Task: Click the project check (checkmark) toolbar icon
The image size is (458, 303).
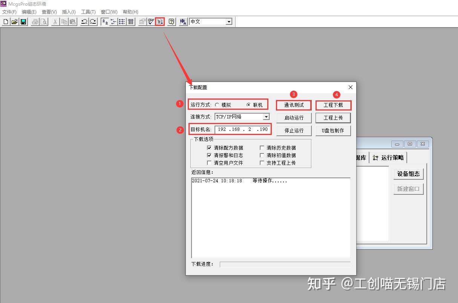Action: coord(150,21)
